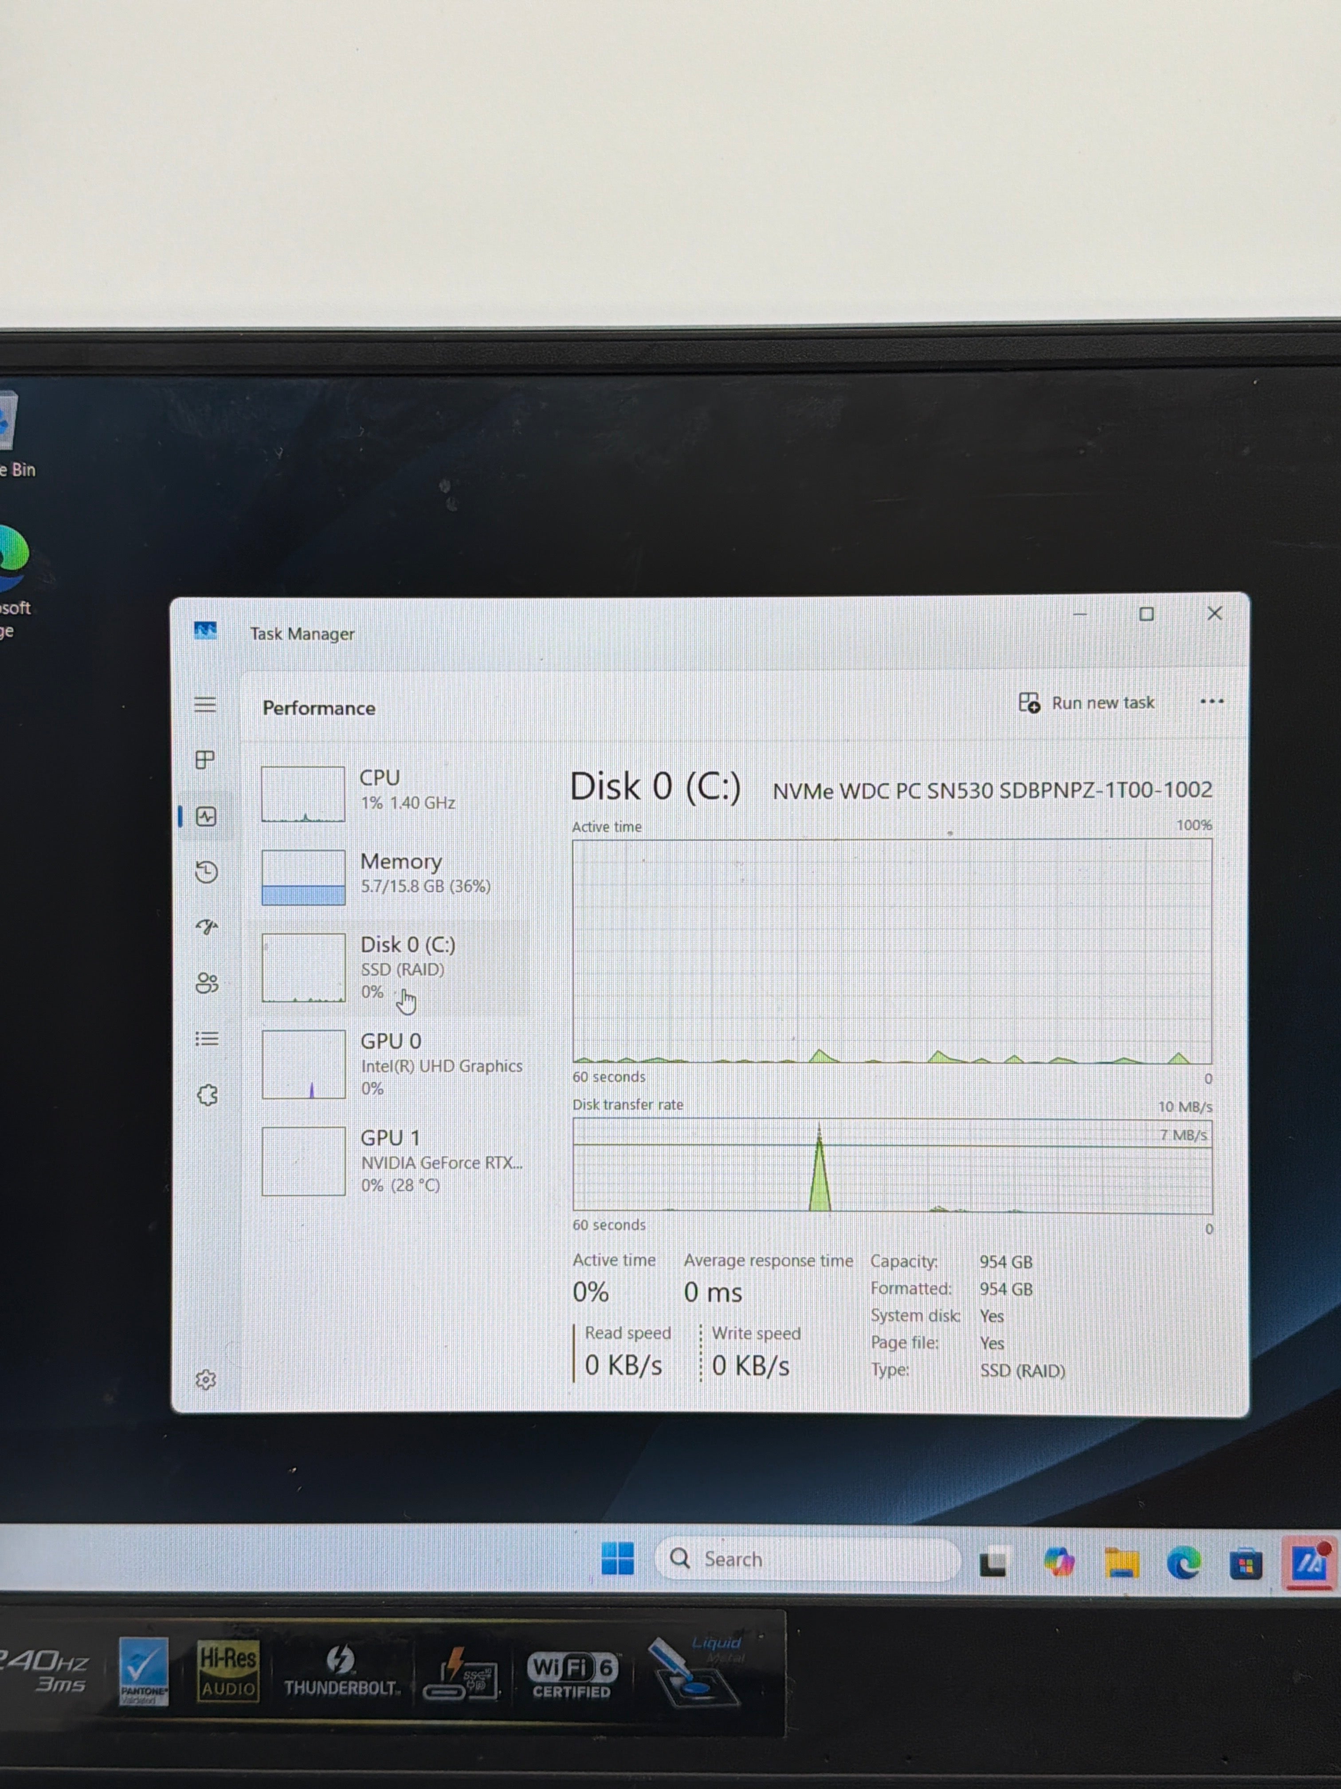Click the Memory mini usage graph thumbnail
This screenshot has width=1341, height=1789.
pos(303,878)
